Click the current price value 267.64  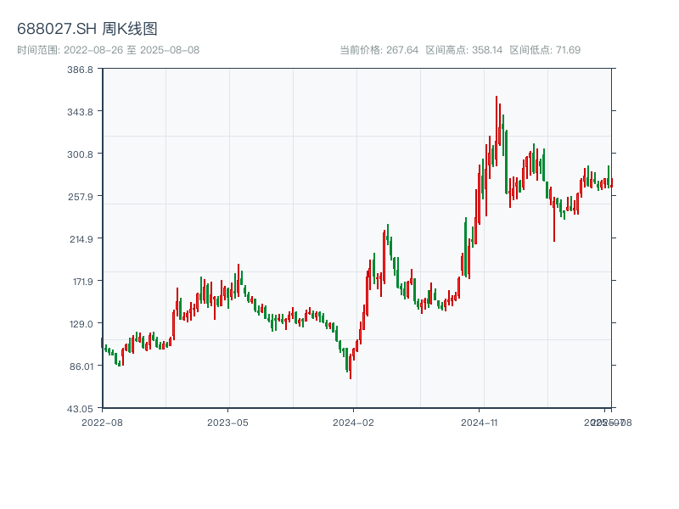(402, 50)
